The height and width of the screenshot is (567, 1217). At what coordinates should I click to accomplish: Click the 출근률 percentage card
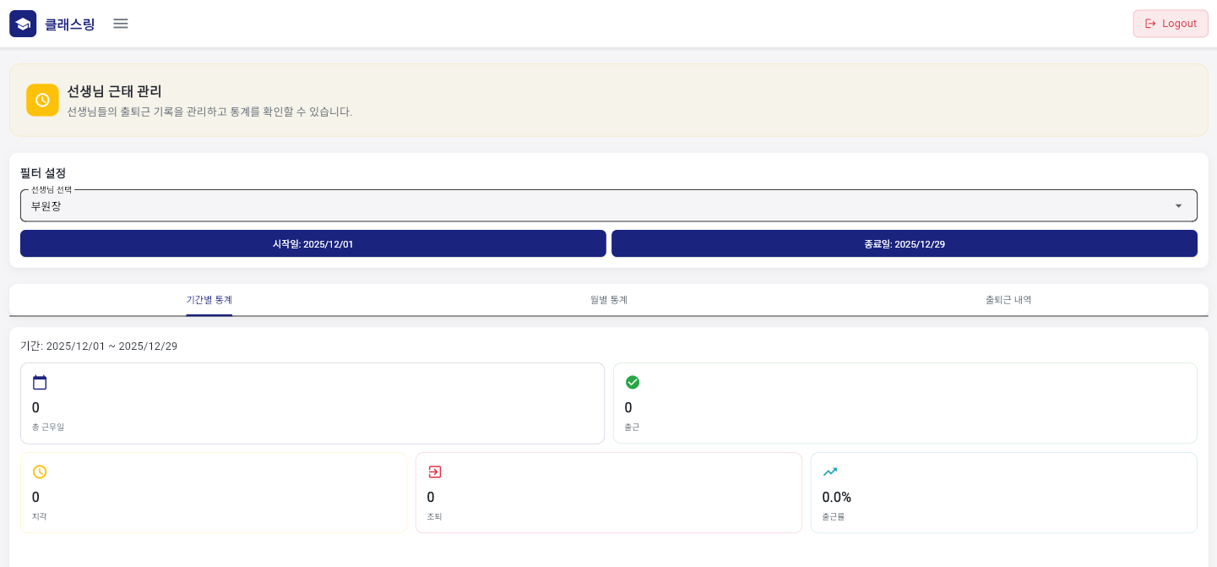coord(1003,493)
